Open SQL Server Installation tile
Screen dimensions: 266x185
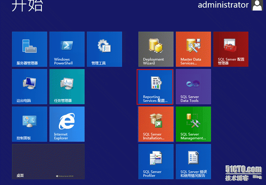(156, 124)
